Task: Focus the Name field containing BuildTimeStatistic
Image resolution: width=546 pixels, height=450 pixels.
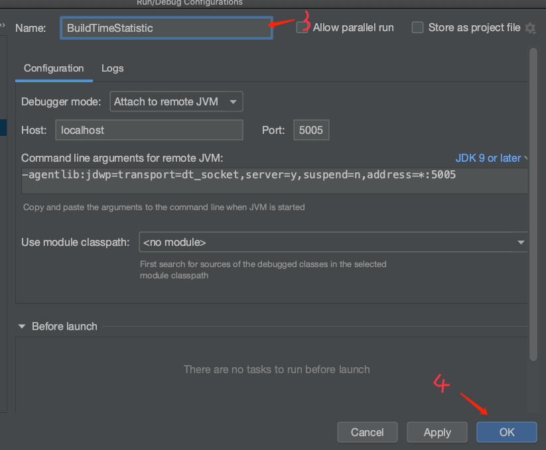Action: coord(167,28)
